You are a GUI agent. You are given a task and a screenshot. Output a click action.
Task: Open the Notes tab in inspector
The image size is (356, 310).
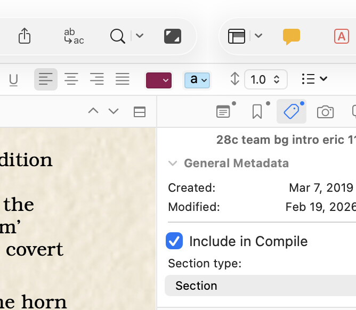coord(223,111)
